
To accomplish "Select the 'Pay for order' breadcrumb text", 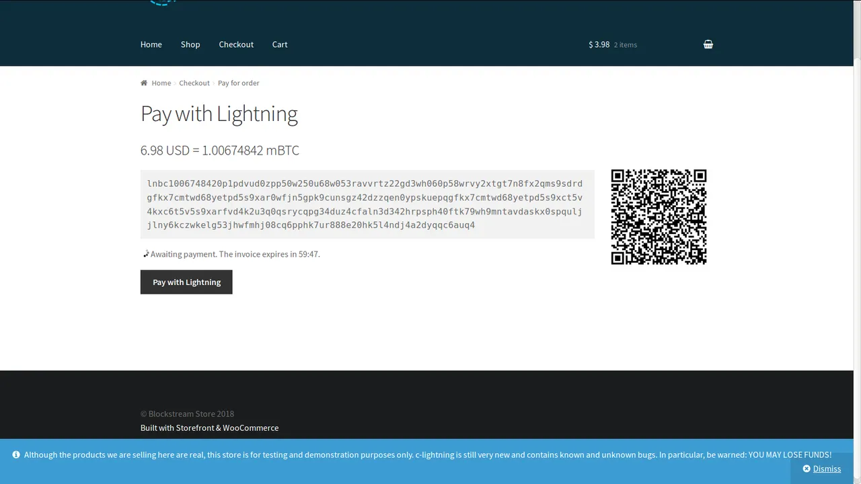I will click(238, 83).
